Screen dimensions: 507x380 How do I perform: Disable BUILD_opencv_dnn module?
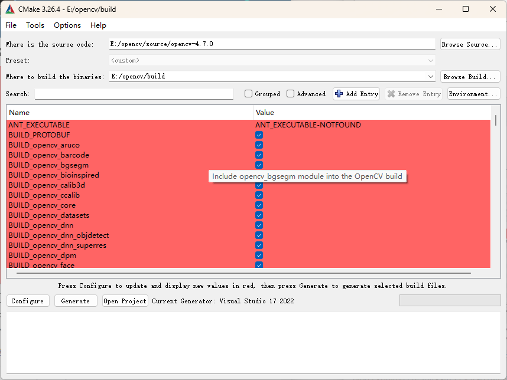point(259,225)
